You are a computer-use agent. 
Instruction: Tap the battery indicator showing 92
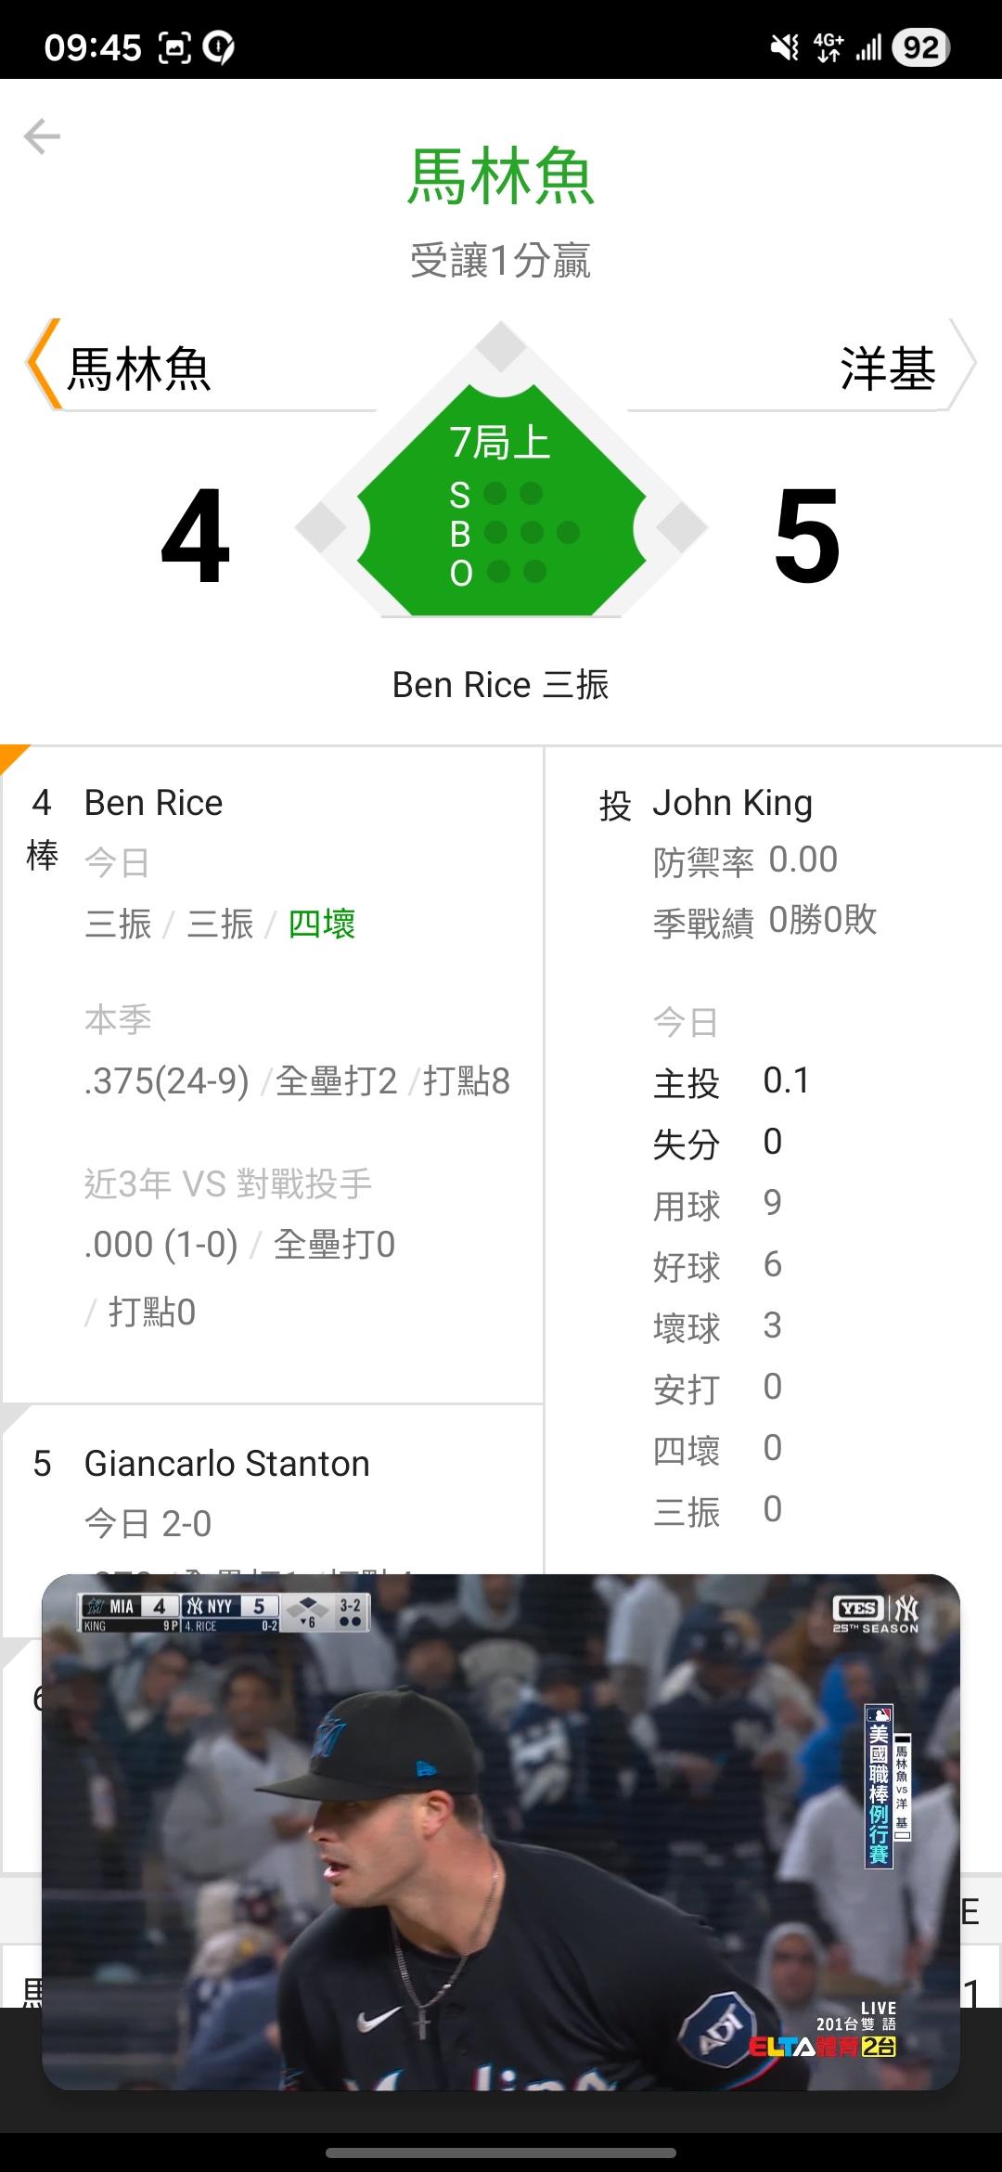[920, 47]
